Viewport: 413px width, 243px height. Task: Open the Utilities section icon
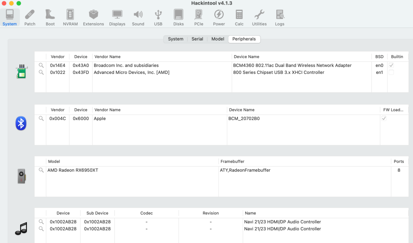259,18
